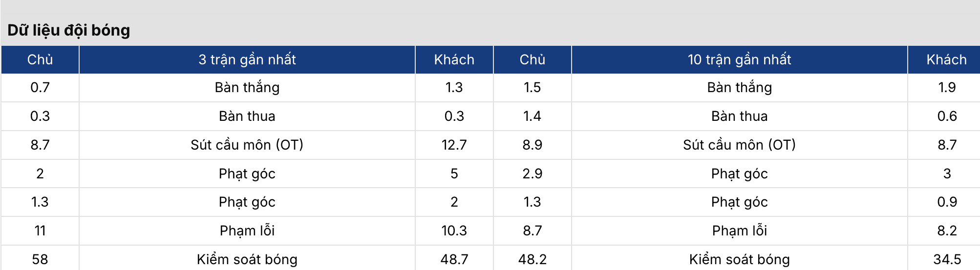Click "Bàn thua" row label under 10 trận gần nhất
The width and height of the screenshot is (980, 270).
point(739,116)
